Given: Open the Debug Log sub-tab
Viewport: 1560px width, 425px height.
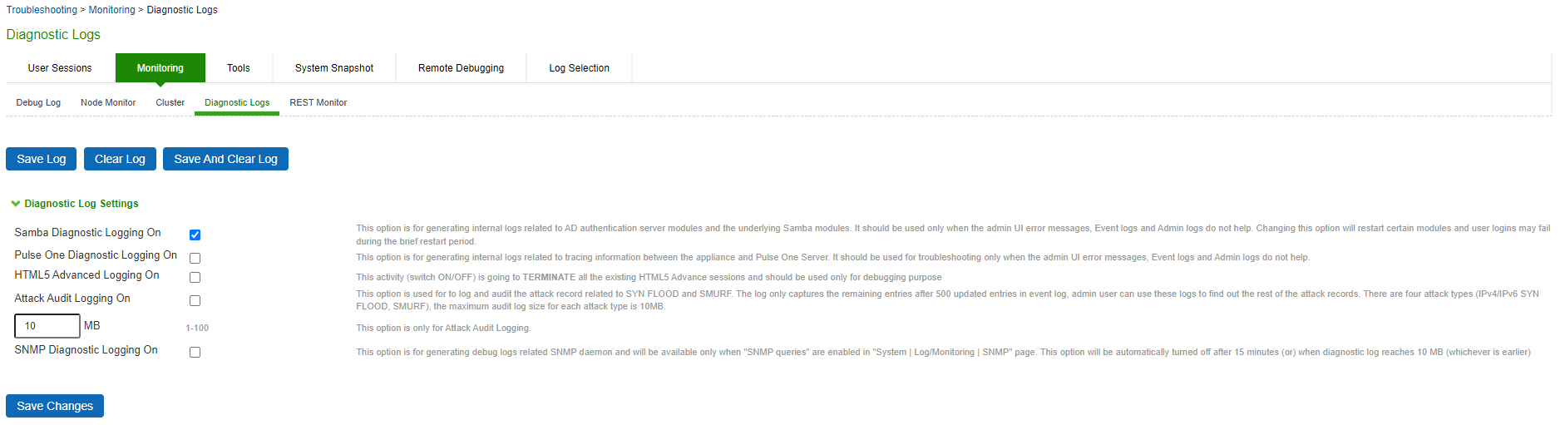Looking at the screenshot, I should [x=38, y=103].
